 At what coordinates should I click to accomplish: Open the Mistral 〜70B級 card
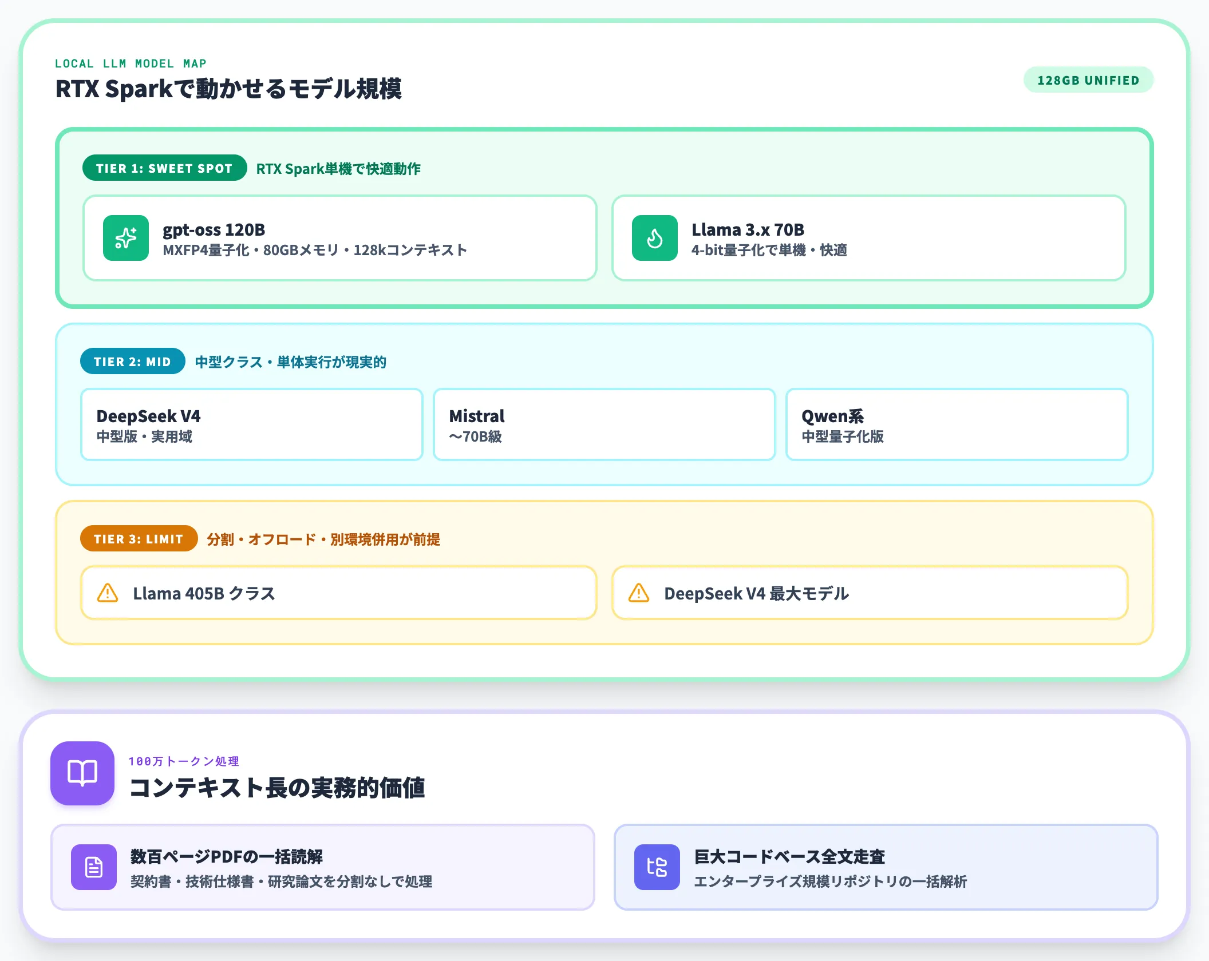click(x=604, y=424)
